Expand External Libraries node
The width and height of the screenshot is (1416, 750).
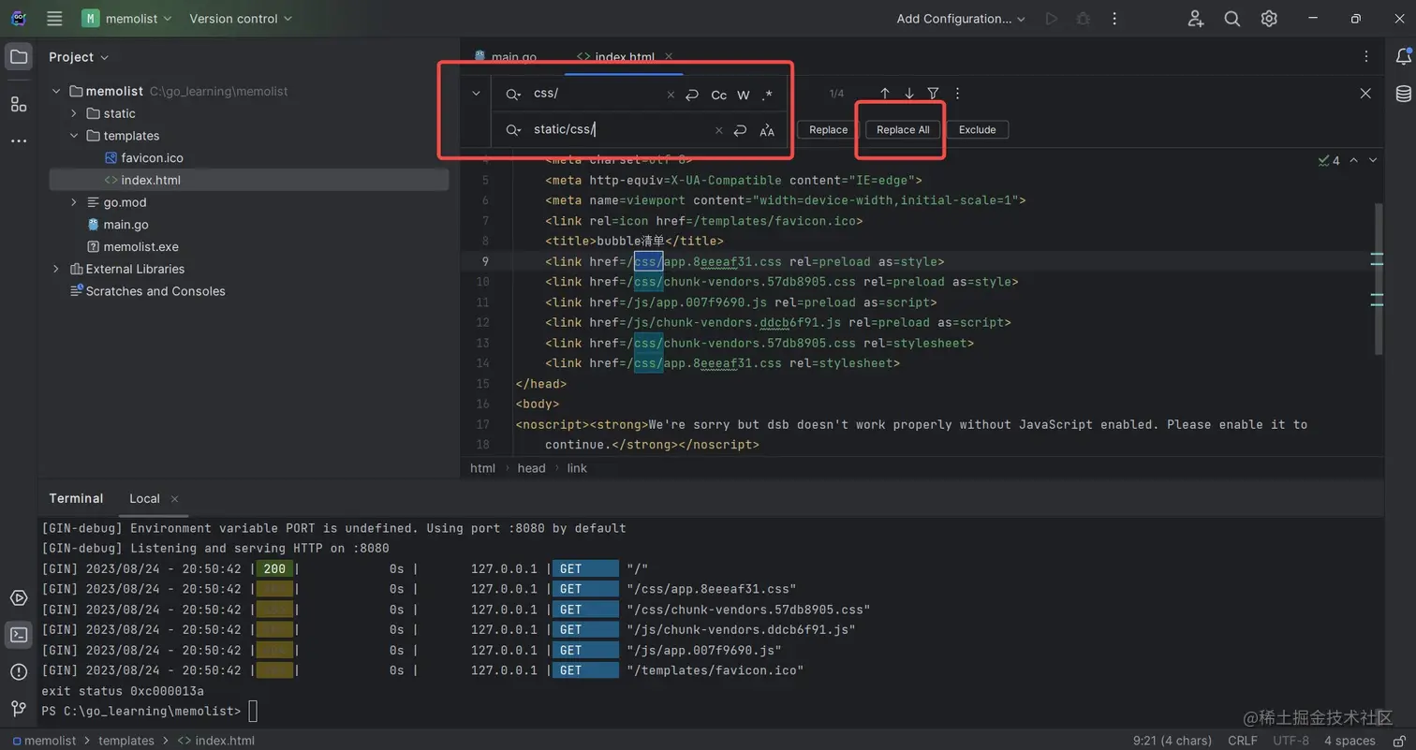click(56, 269)
